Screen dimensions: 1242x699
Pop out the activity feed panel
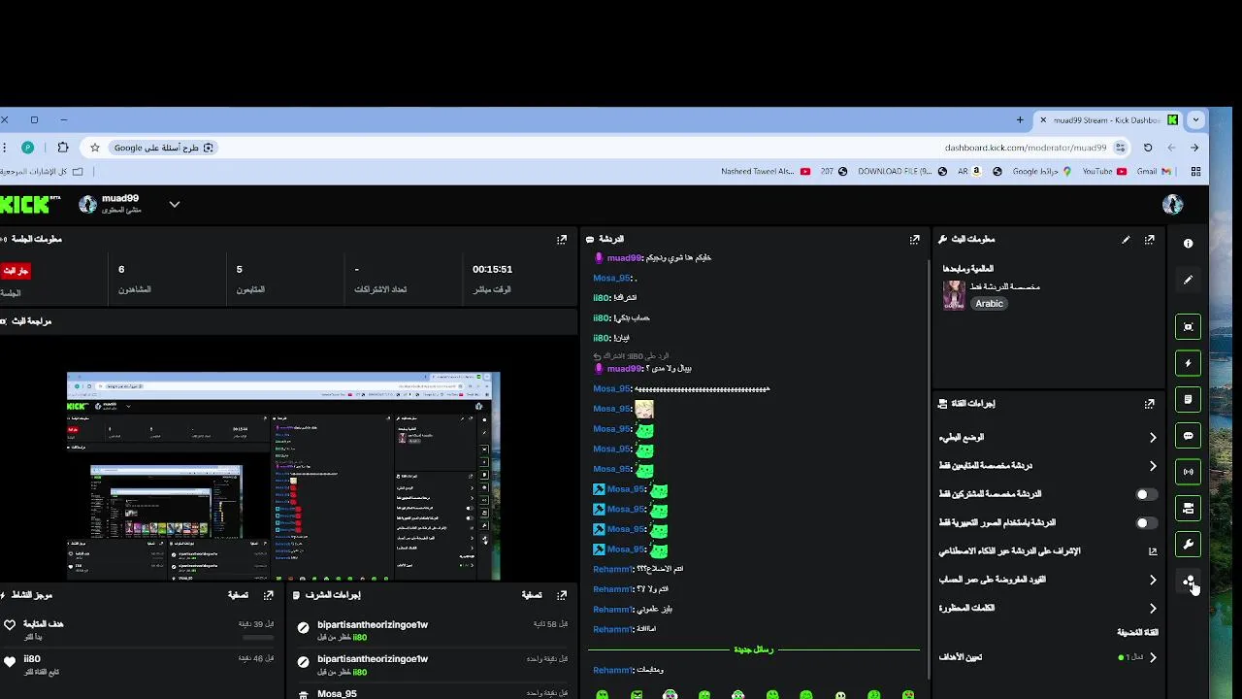(269, 595)
